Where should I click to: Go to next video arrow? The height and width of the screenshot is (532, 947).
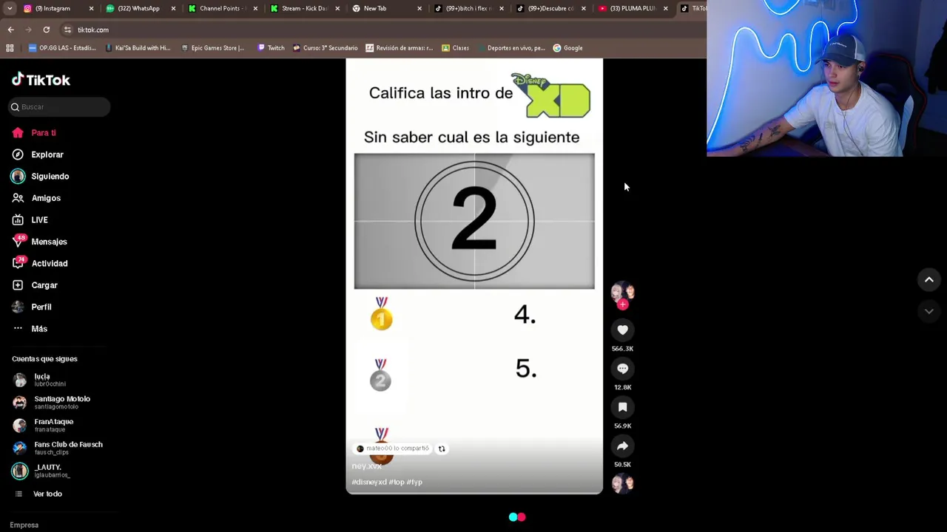tap(929, 311)
